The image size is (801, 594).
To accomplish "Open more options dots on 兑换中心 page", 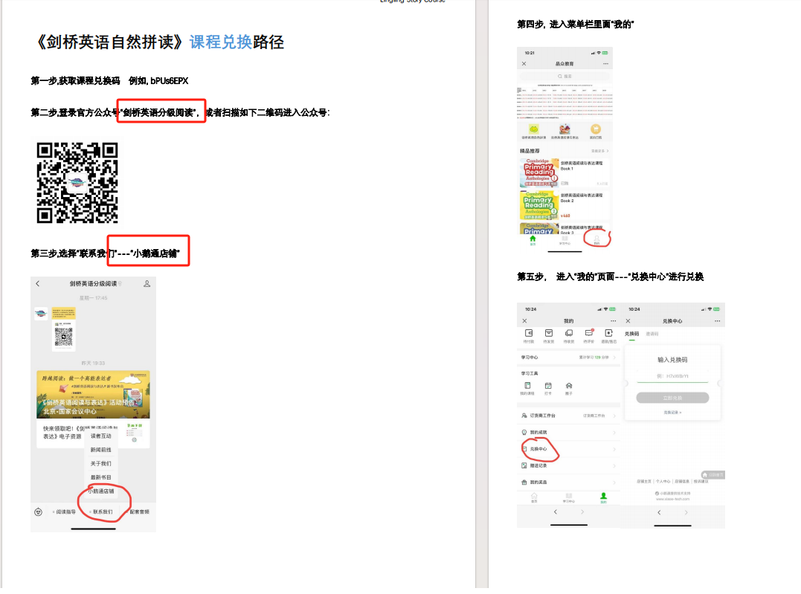I will click(718, 321).
